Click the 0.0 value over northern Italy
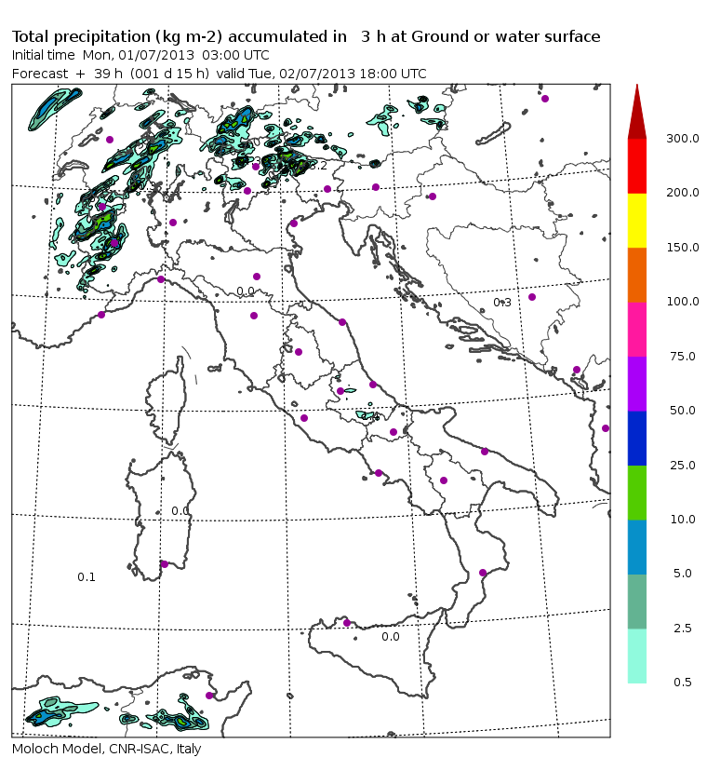 (x=246, y=291)
